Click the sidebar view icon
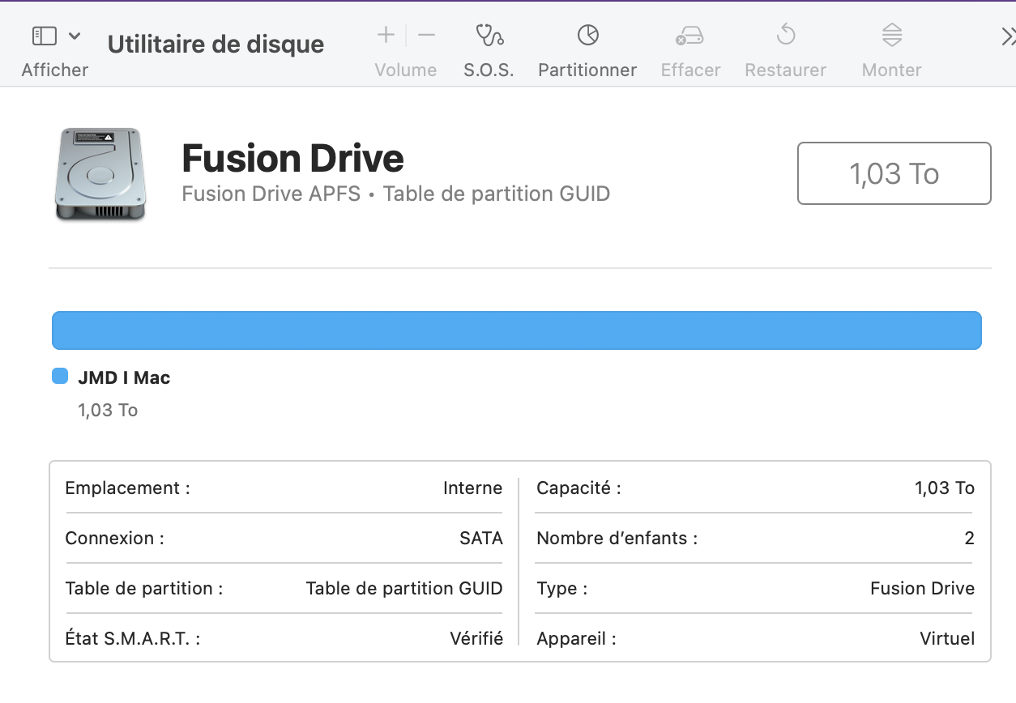 (44, 36)
